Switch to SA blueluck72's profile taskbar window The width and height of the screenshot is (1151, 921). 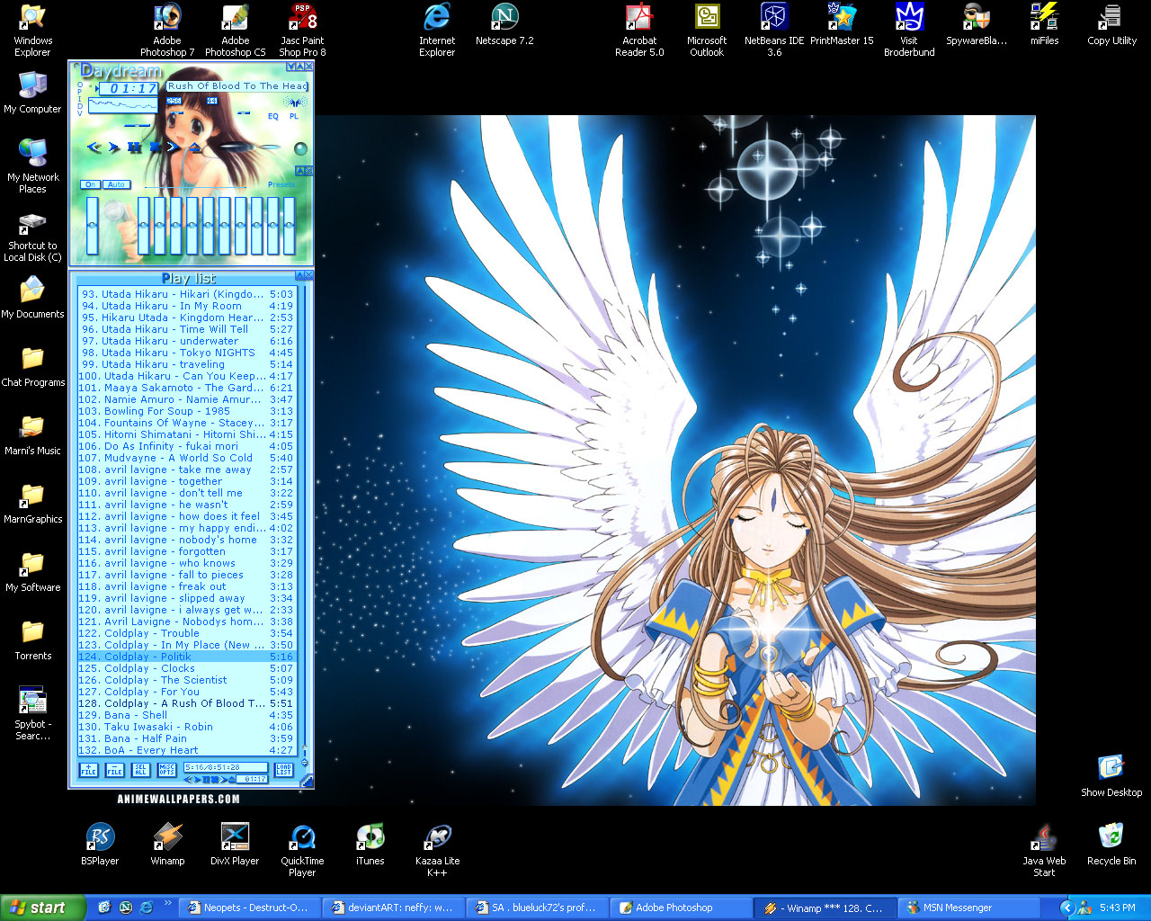click(x=535, y=908)
